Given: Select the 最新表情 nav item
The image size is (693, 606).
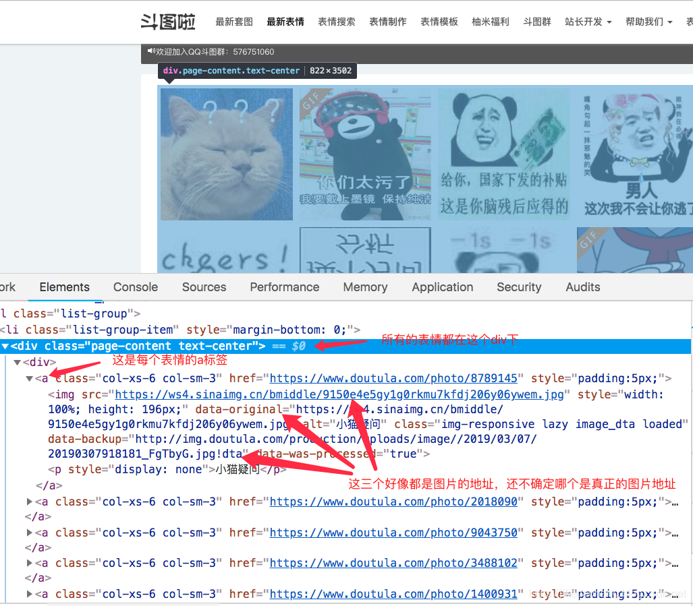Looking at the screenshot, I should 285,22.
